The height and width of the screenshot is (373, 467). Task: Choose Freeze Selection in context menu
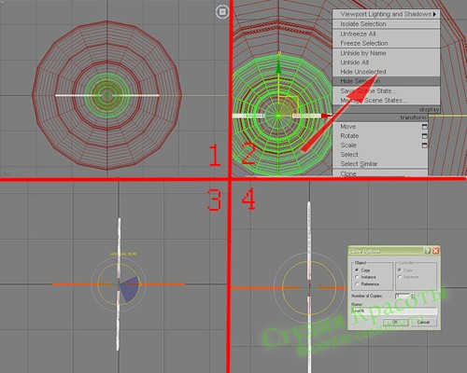click(x=387, y=43)
